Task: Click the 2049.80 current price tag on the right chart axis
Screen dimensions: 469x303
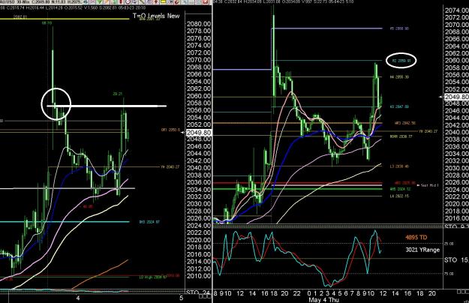Action: [457, 97]
